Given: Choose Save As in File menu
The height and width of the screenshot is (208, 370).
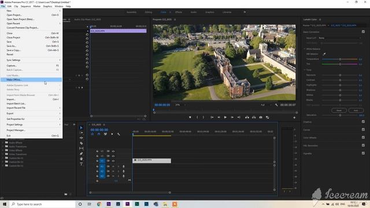Looking at the screenshot, I should tap(31, 46).
